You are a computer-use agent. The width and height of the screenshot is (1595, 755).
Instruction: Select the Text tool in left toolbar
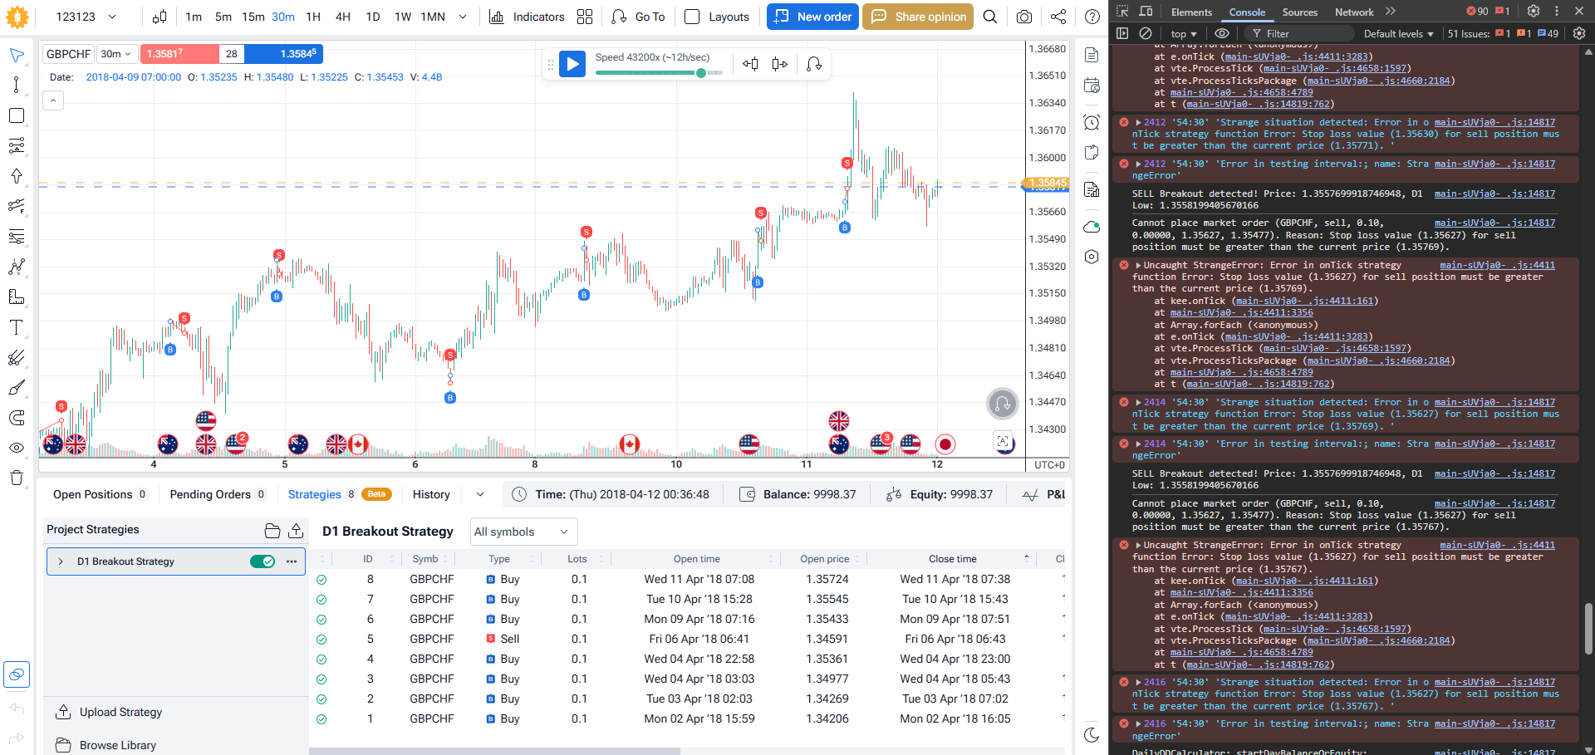pos(16,327)
